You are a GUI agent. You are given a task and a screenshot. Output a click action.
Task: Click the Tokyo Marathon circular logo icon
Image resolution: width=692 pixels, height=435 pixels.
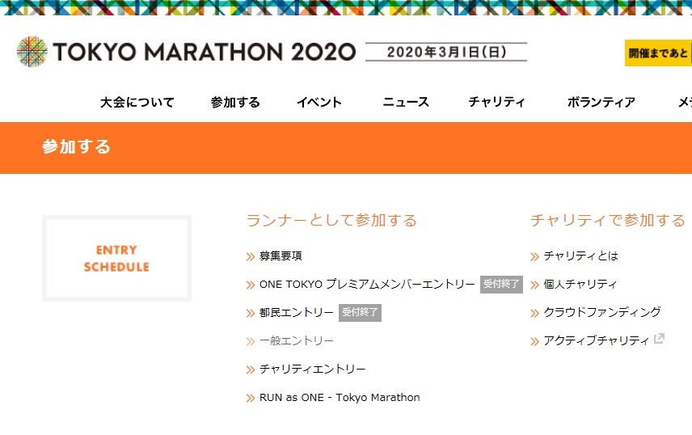point(32,52)
